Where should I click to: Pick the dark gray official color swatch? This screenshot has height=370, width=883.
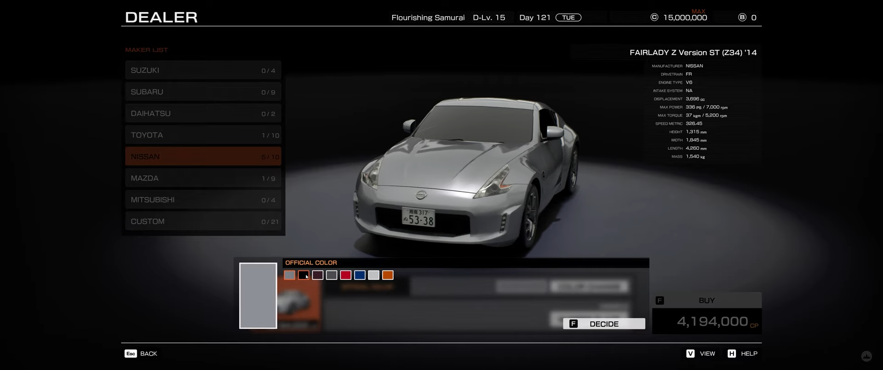332,275
